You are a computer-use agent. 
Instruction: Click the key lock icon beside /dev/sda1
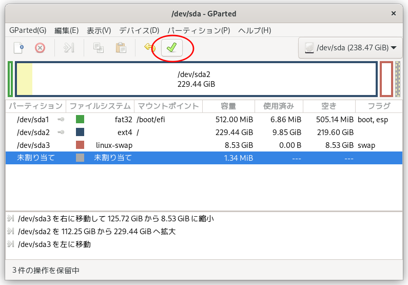click(x=61, y=120)
